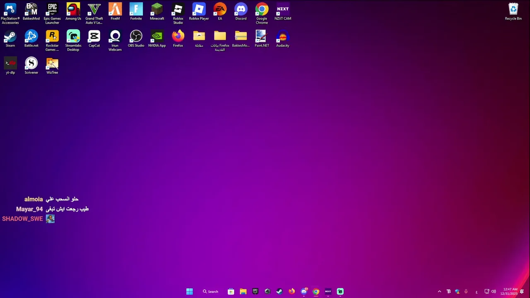The image size is (530, 298).
Task: Select the BakkesMo... folder icon
Action: pyautogui.click(x=241, y=39)
